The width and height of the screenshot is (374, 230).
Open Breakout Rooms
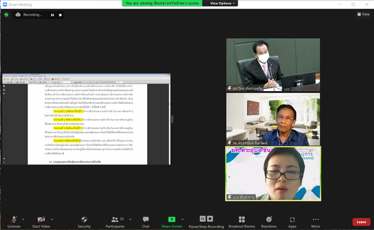(242, 222)
